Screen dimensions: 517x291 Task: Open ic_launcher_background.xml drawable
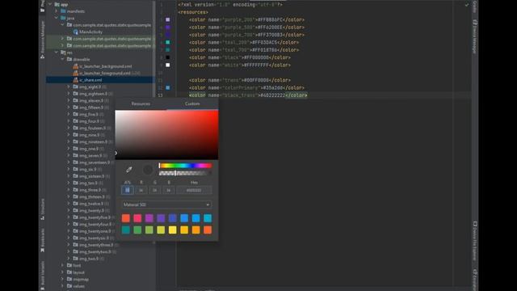click(x=105, y=66)
